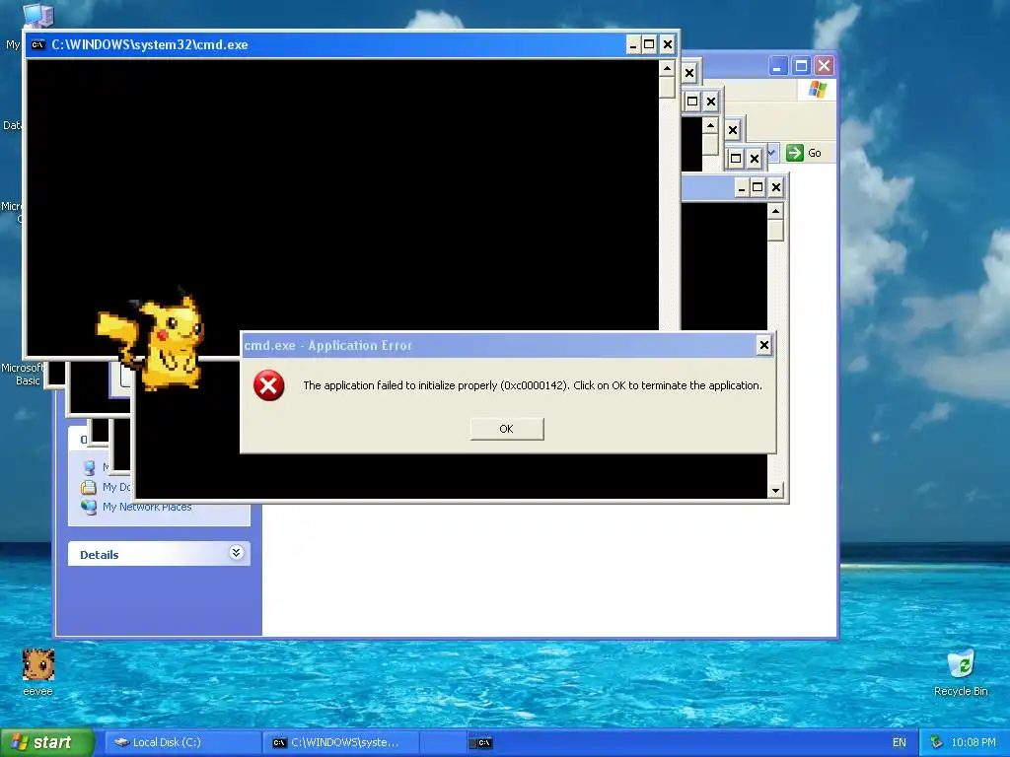Click scroll down arrow of lower cmd window
Viewport: 1010px width, 757px height.
tap(775, 490)
